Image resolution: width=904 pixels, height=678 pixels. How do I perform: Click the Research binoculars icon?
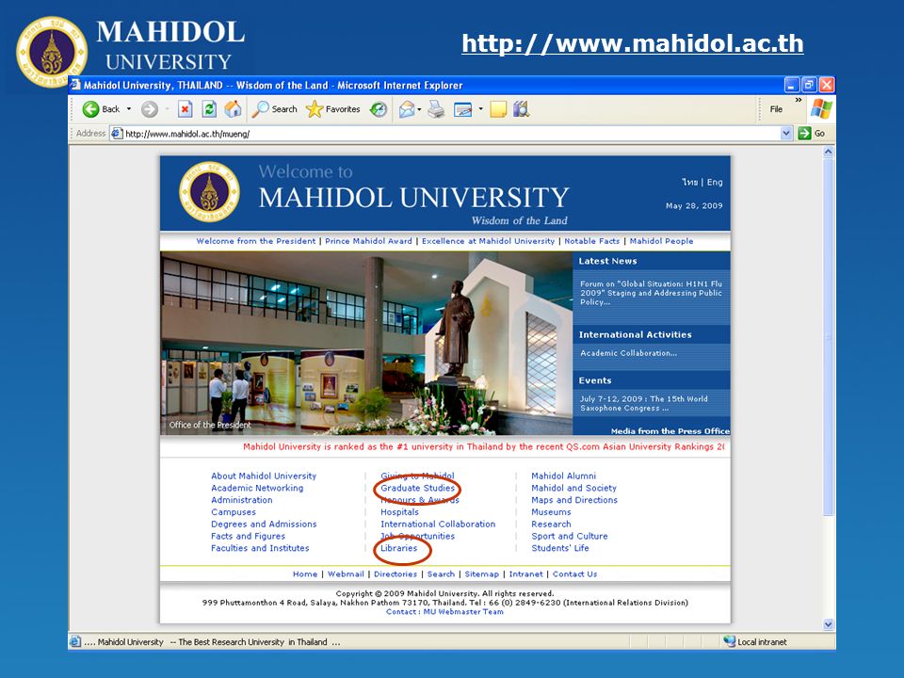pos(521,109)
